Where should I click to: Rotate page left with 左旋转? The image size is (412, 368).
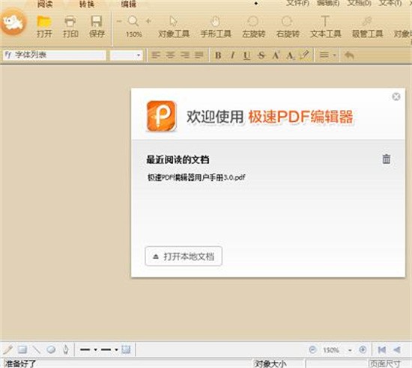point(253,27)
